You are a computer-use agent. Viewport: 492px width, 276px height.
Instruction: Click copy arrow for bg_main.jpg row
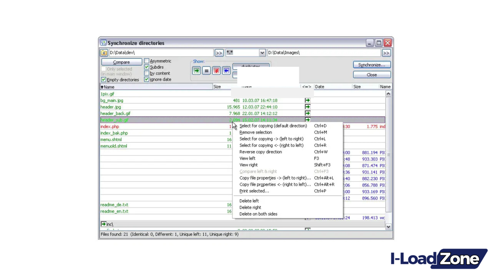[x=307, y=100]
